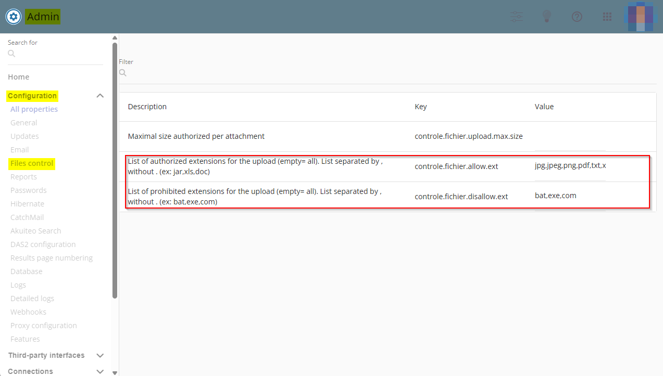Image resolution: width=663 pixels, height=376 pixels.
Task: Click the Filter magnifier icon
Action: click(123, 73)
